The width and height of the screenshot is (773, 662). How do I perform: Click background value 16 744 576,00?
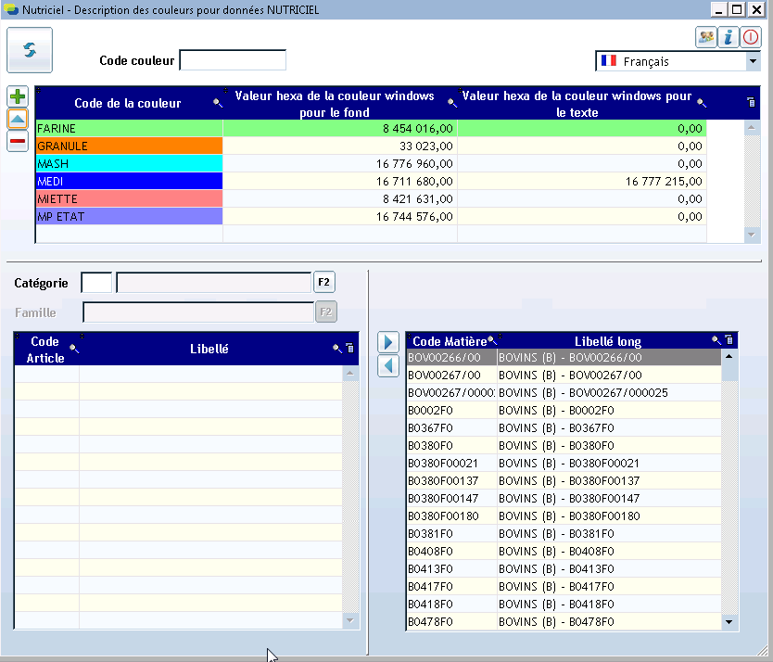[x=414, y=218]
